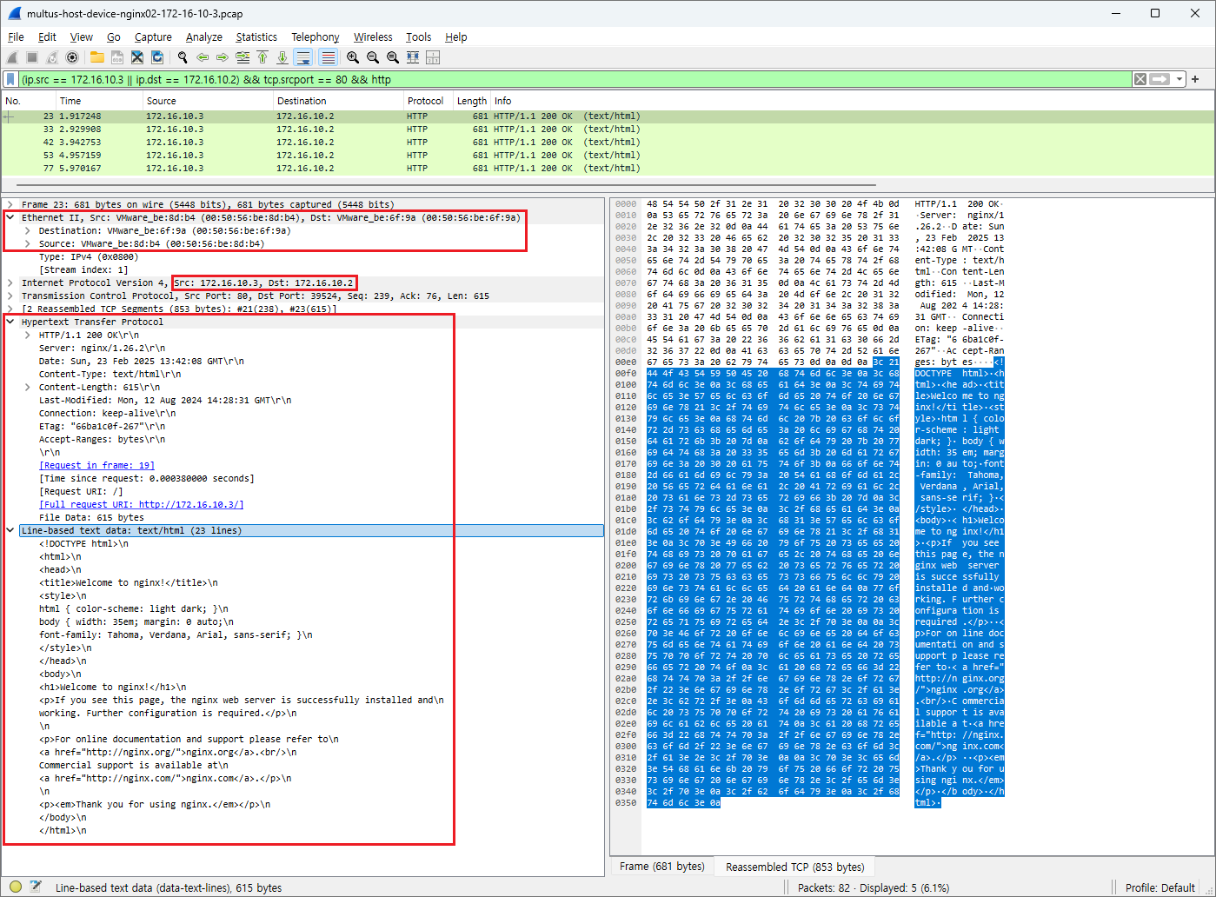Open a capture file via folder icon

pyautogui.click(x=96, y=57)
